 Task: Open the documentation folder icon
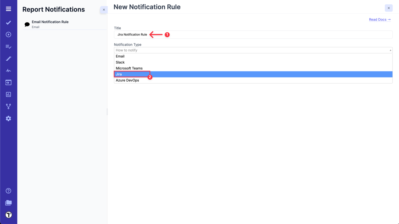[x=8, y=203]
